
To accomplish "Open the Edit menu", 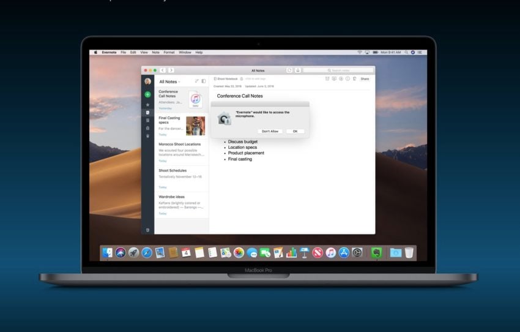I will coord(133,53).
